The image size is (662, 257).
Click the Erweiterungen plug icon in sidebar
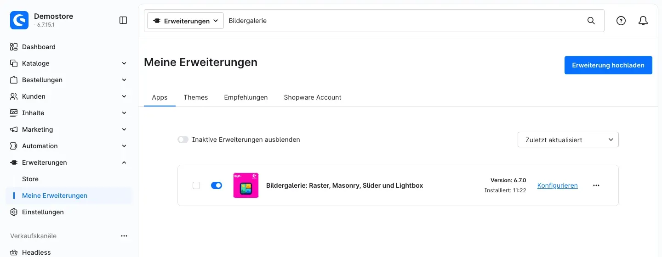tap(14, 162)
